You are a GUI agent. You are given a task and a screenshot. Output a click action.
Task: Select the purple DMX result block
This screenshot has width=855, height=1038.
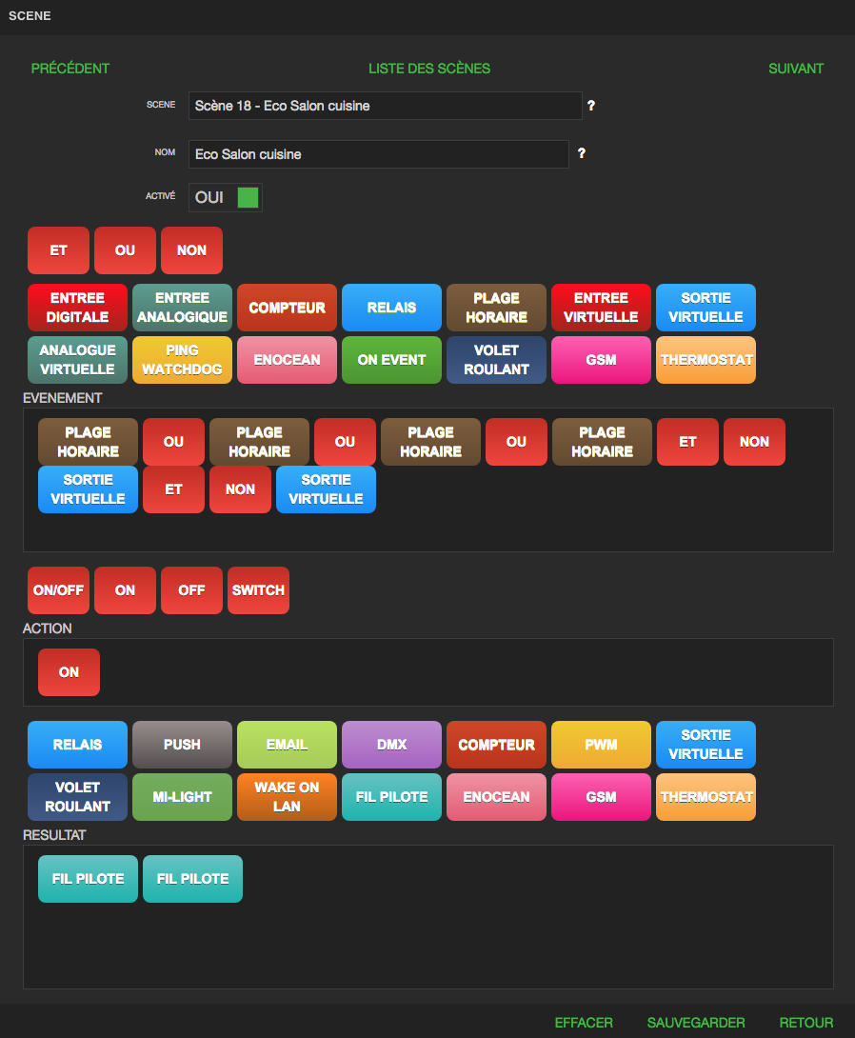[391, 745]
